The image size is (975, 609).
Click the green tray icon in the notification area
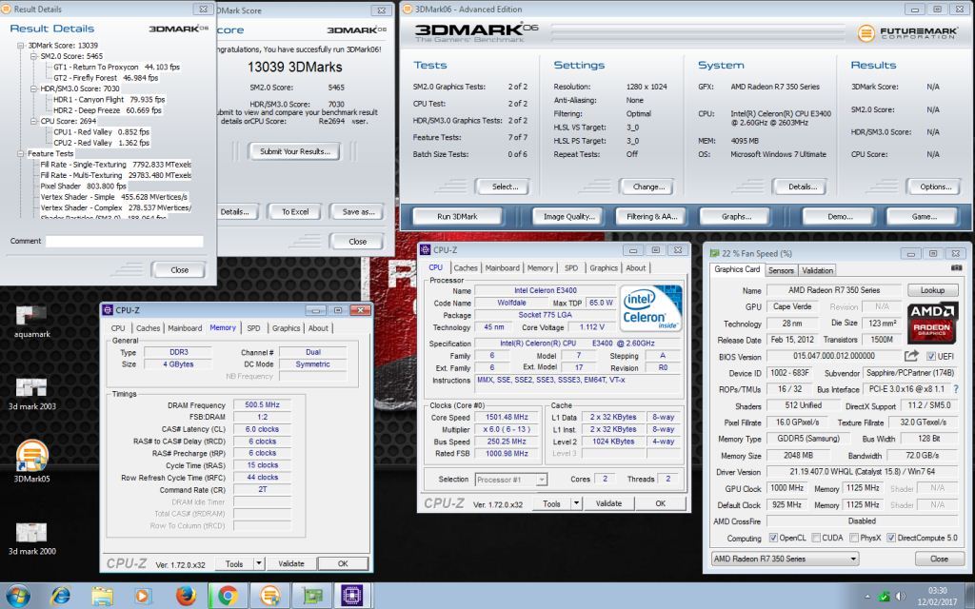884,597
